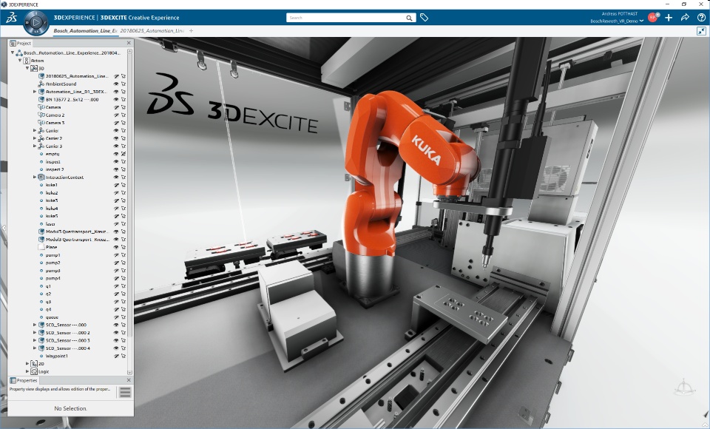
Task: Hide SCD_Sensor ---.000 3 via eye icon
Action: (x=116, y=340)
